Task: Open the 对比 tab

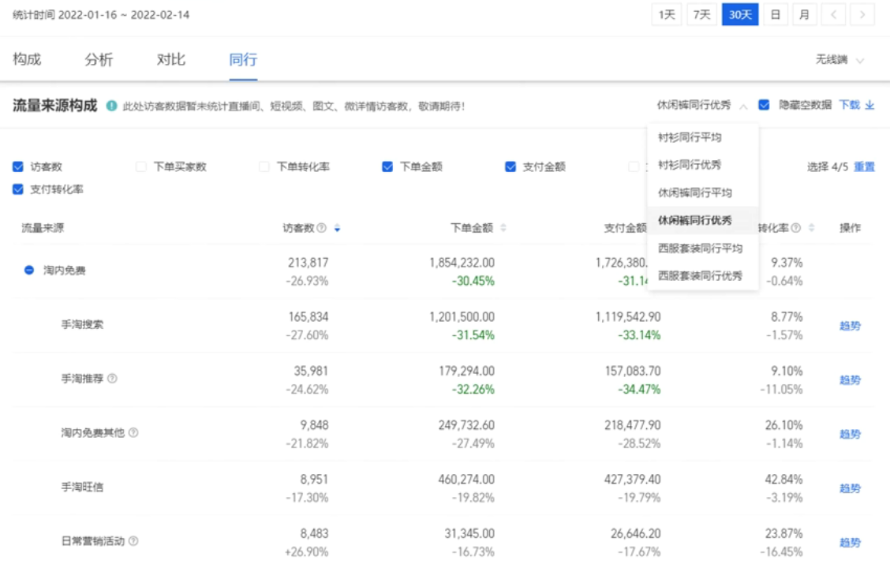Action: pyautogui.click(x=171, y=60)
